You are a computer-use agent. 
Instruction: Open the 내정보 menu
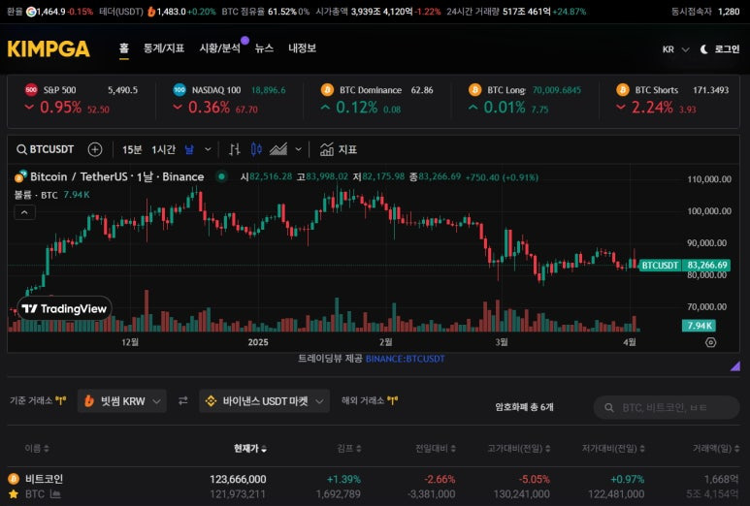(x=302, y=48)
